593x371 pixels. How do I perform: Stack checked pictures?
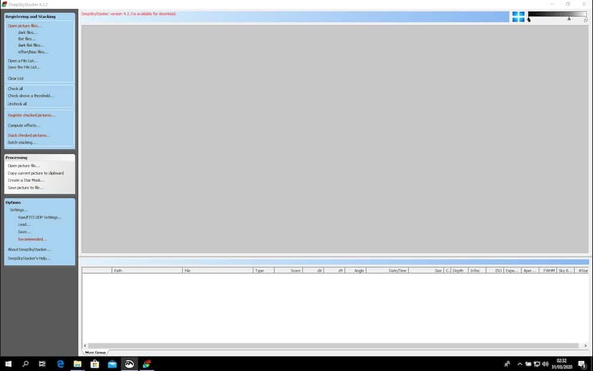point(28,135)
